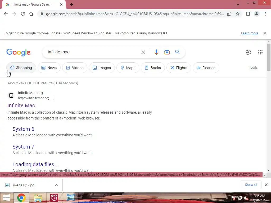Open the alarm clock app in the taskbar
The width and height of the screenshot is (271, 203).
click(54, 198)
